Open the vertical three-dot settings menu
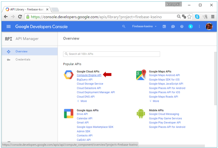 click(x=199, y=27)
